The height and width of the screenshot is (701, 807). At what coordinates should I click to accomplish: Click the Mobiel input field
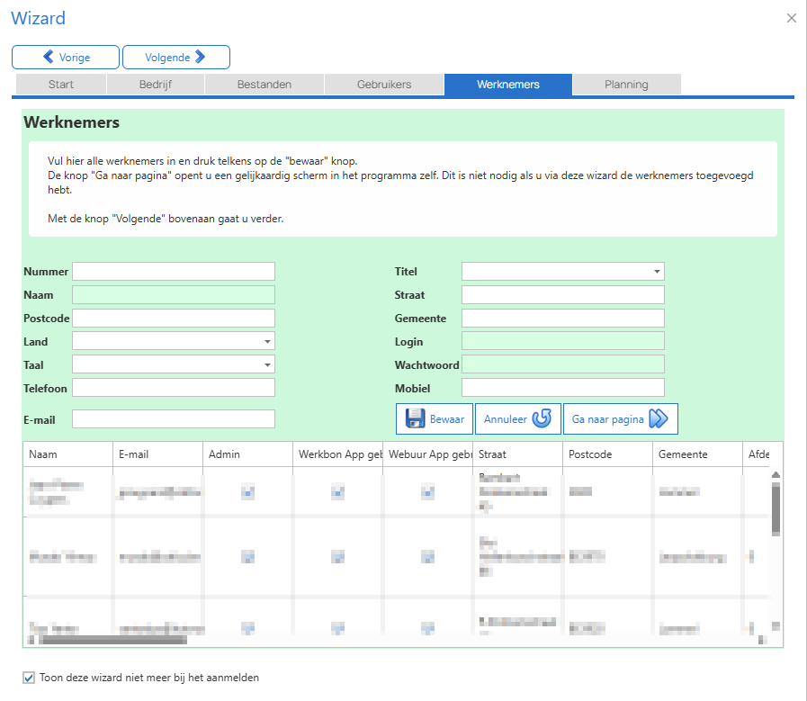[x=563, y=388]
